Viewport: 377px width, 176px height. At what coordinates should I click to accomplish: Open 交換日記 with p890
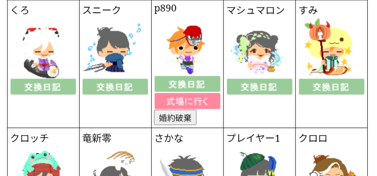187,84
